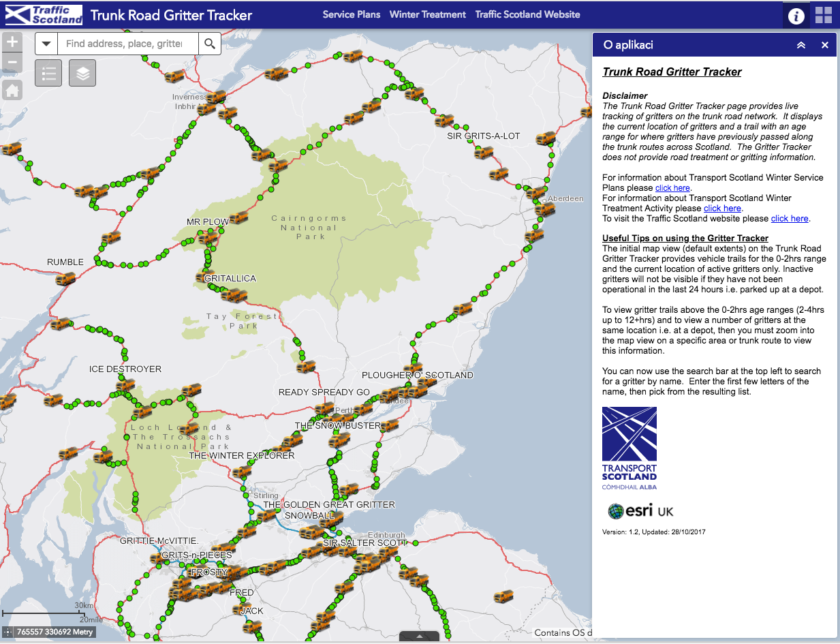Collapse the O aplikaci panel

pyautogui.click(x=801, y=45)
